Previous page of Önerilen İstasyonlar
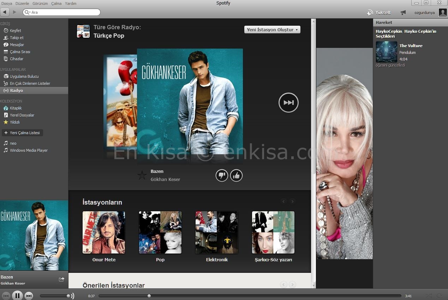The width and height of the screenshot is (448, 300). 283,285
